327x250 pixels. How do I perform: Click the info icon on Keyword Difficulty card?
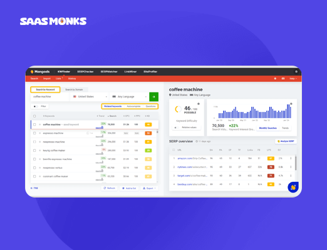199,104
